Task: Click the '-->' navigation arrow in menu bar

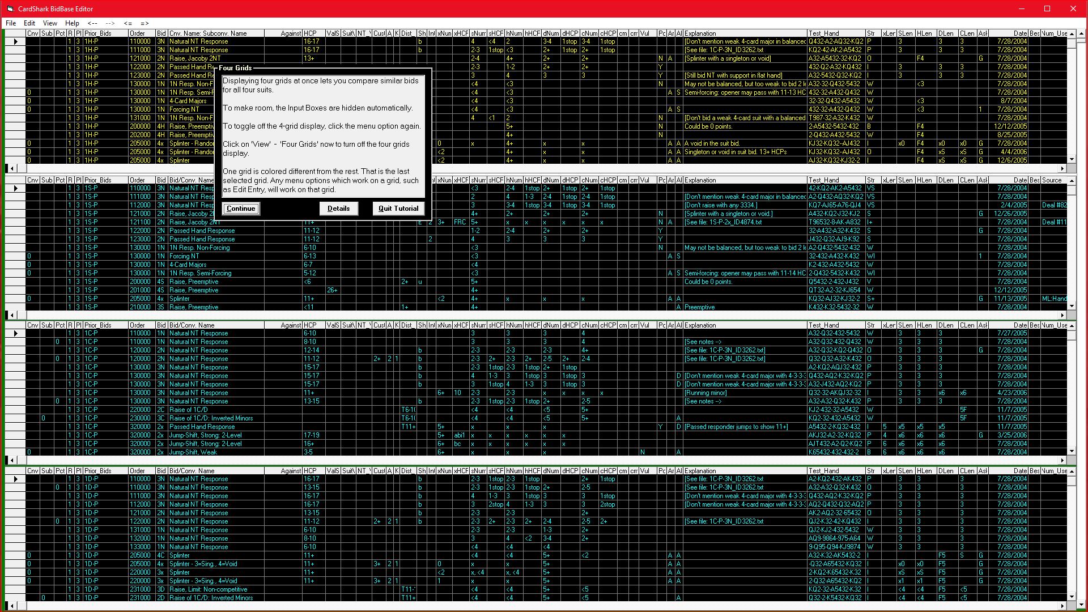Action: 110,23
